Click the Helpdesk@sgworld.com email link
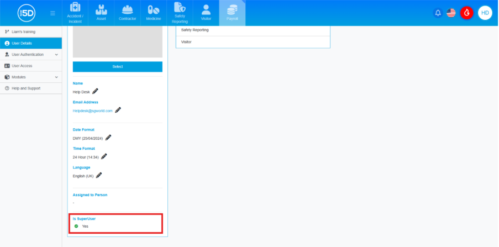 (93, 111)
